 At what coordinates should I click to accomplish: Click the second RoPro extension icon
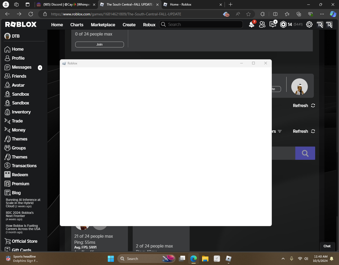click(329, 25)
